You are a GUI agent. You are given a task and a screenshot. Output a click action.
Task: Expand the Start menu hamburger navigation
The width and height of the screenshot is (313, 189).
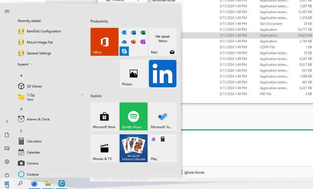pos(7,11)
